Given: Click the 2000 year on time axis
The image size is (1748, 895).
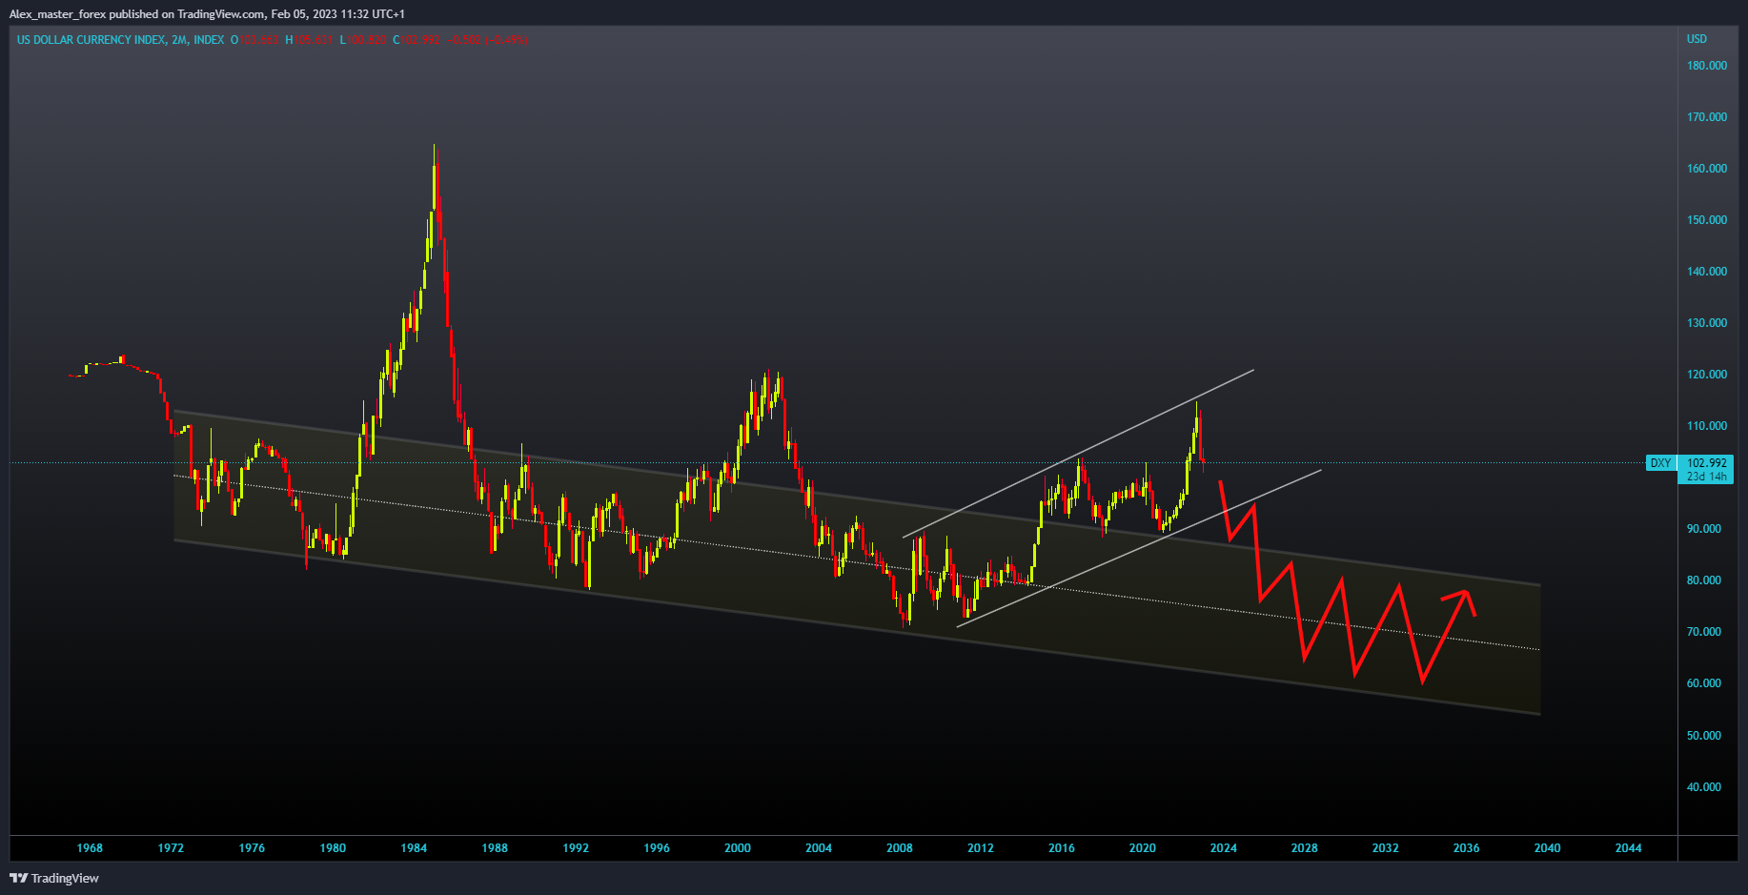Looking at the screenshot, I should point(738,848).
